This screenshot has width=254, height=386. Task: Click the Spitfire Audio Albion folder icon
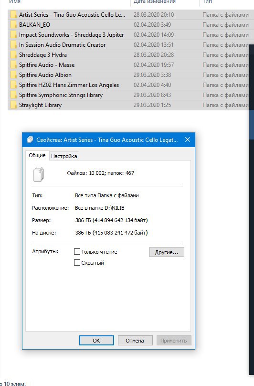click(13, 75)
